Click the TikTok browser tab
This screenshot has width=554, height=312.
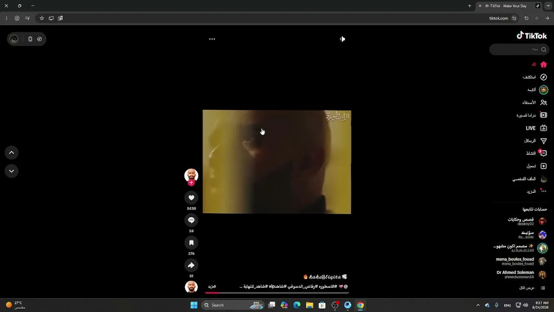tap(509, 6)
